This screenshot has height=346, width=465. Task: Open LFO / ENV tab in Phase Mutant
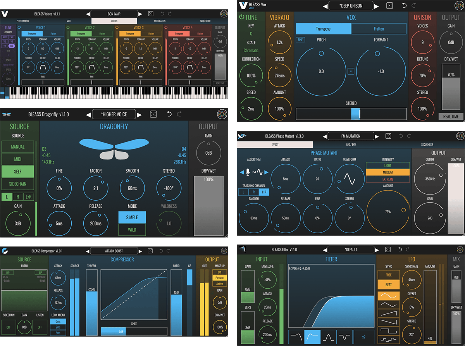(351, 145)
